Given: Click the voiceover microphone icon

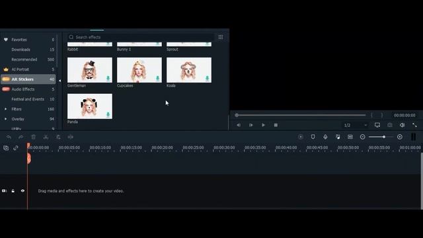Looking at the screenshot, I should click(x=325, y=137).
